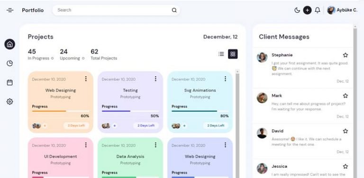Click participant avatars on Testing card
Image resolution: width=364 pixels, height=178 pixels.
point(106,125)
